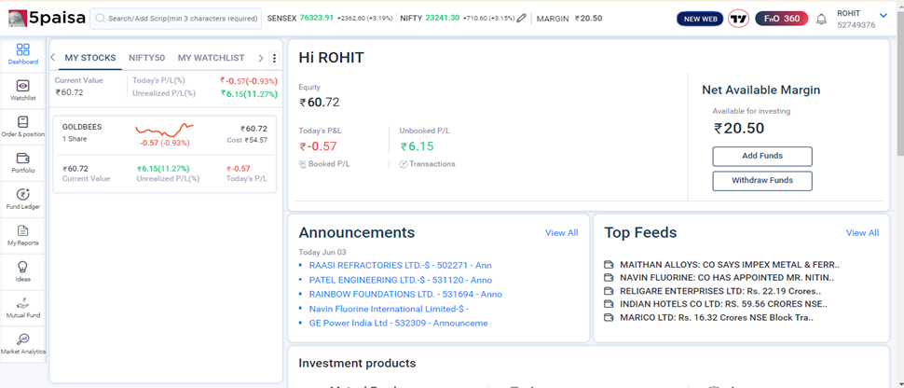Expand the ROHIT account dropdown arrow

(x=883, y=16)
